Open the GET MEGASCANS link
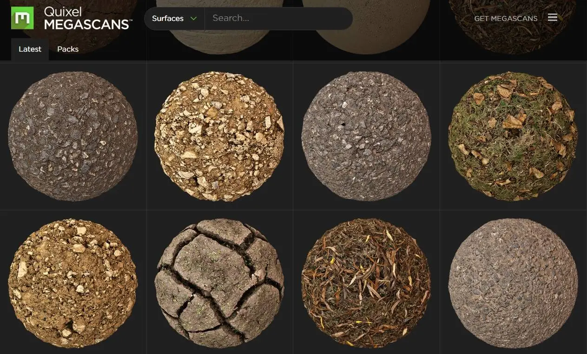The width and height of the screenshot is (587, 354). pos(506,19)
